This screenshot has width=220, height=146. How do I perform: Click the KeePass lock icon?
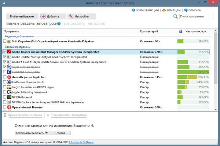click(x=9, y=82)
